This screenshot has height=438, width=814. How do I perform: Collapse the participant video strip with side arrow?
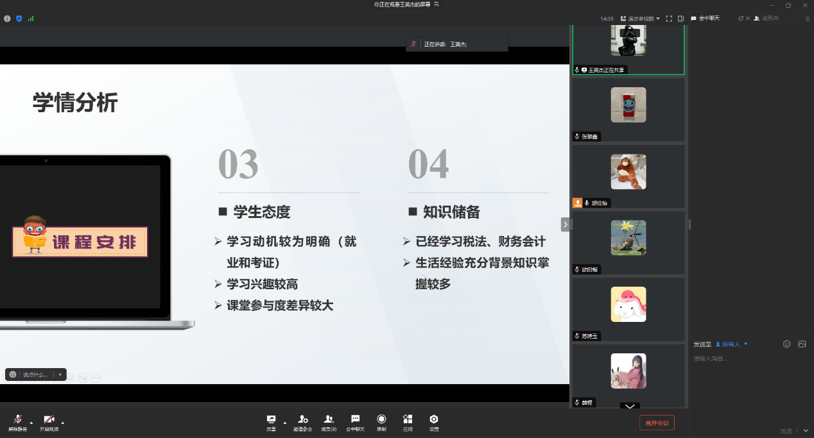pyautogui.click(x=565, y=224)
